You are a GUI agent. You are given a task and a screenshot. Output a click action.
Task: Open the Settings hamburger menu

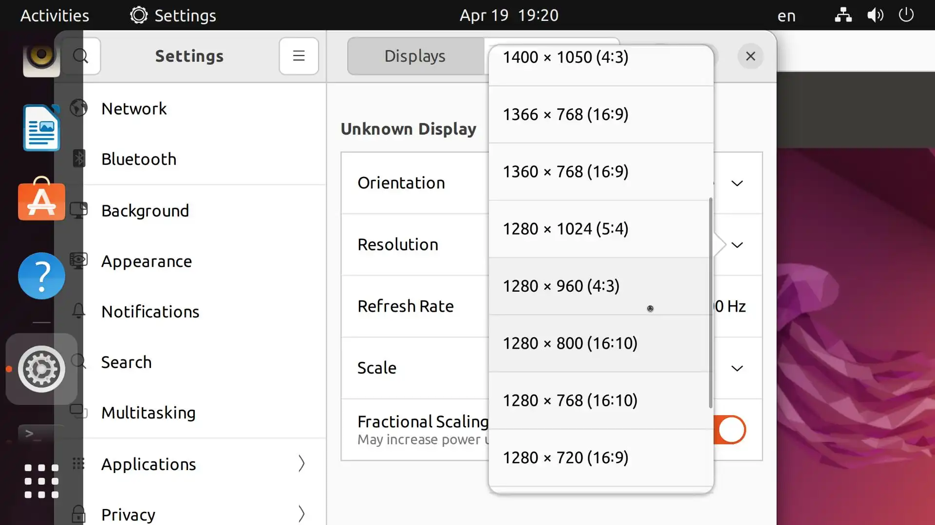tap(299, 56)
